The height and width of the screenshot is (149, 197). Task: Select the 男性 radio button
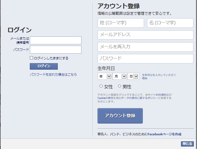[119, 86]
